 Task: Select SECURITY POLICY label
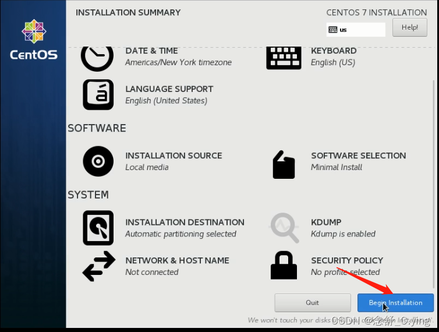tap(347, 260)
